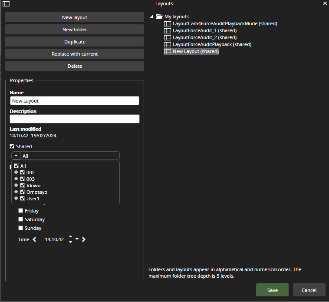Uncheck the Shared checkbox

[x=12, y=146]
